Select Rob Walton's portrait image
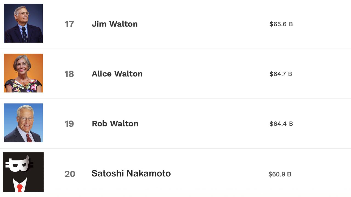This screenshot has height=197, width=351. [x=23, y=123]
